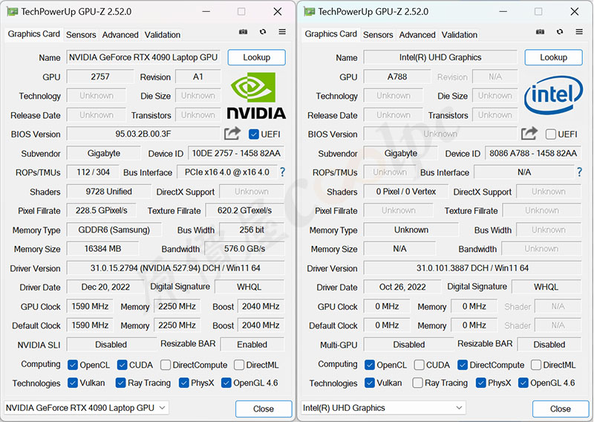This screenshot has width=594, height=422.
Task: Switch to the Advanced tab in the Intel window
Action: coord(417,34)
